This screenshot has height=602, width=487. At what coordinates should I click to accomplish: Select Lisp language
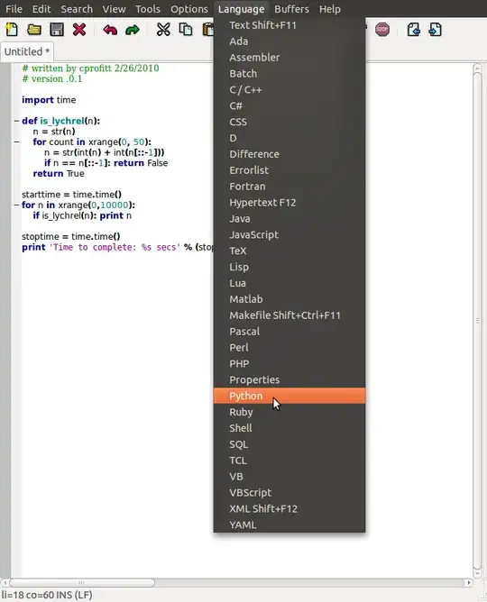coord(289,268)
